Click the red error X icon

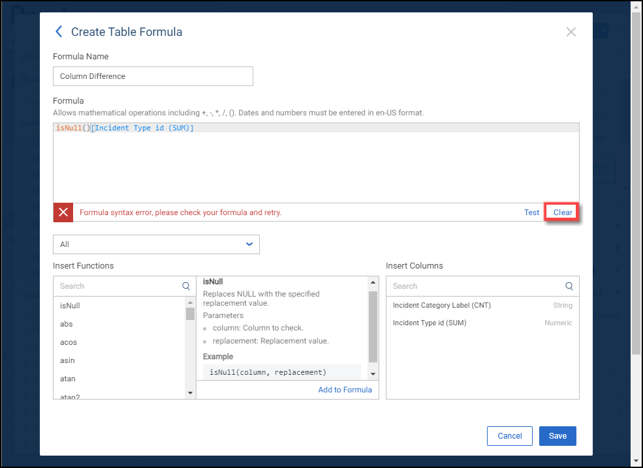tap(63, 212)
